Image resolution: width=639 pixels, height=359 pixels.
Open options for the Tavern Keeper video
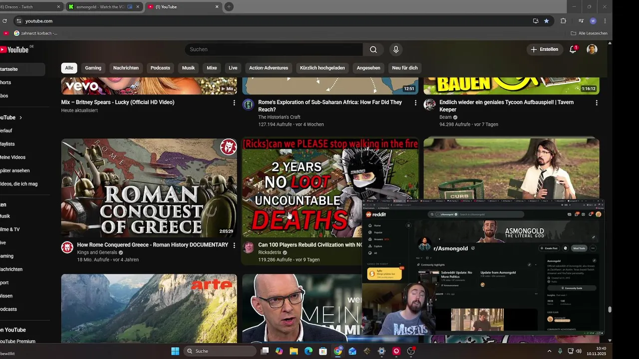597,103
